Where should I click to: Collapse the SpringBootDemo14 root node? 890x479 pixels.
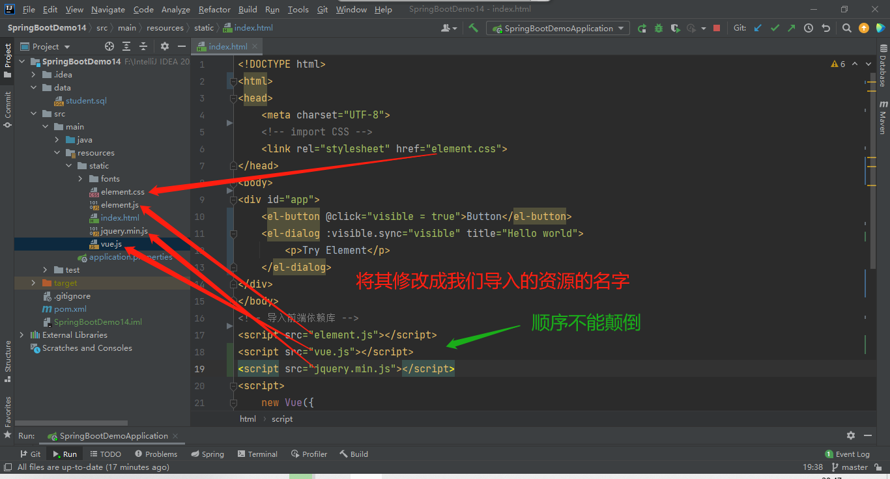[x=22, y=62]
